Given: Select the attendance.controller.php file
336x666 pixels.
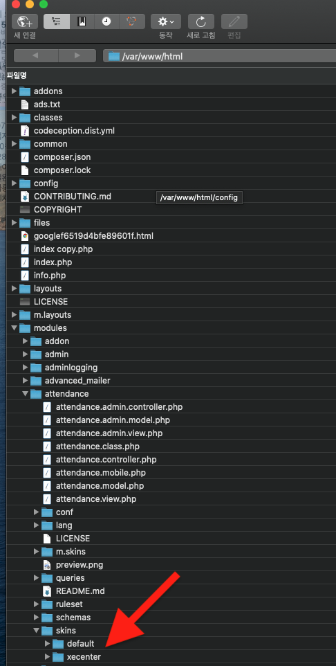Looking at the screenshot, I should point(106,459).
